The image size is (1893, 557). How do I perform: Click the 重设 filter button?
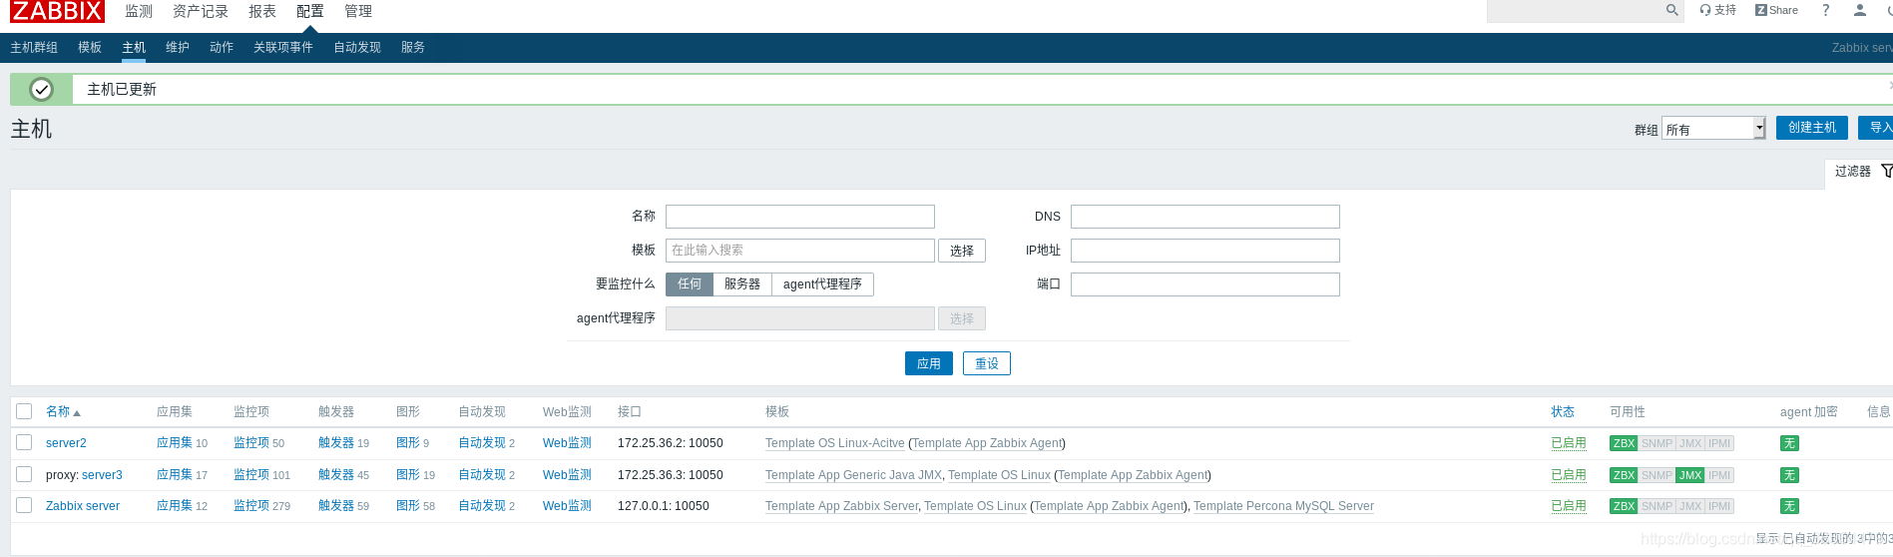987,363
